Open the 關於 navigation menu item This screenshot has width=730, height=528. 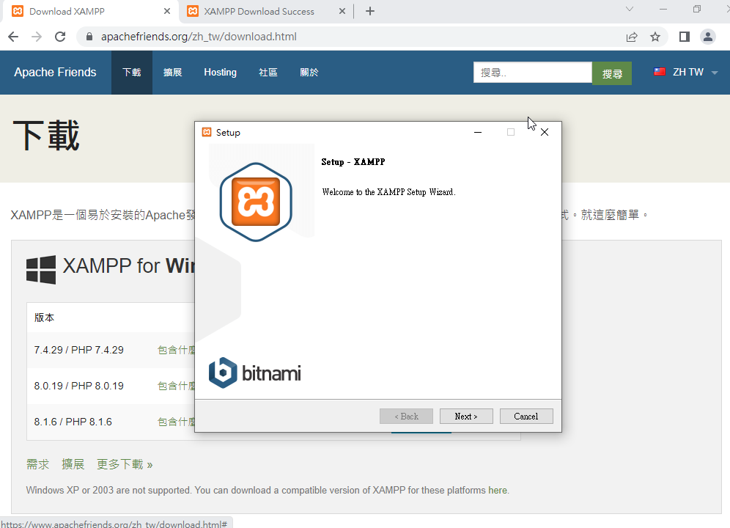(309, 72)
